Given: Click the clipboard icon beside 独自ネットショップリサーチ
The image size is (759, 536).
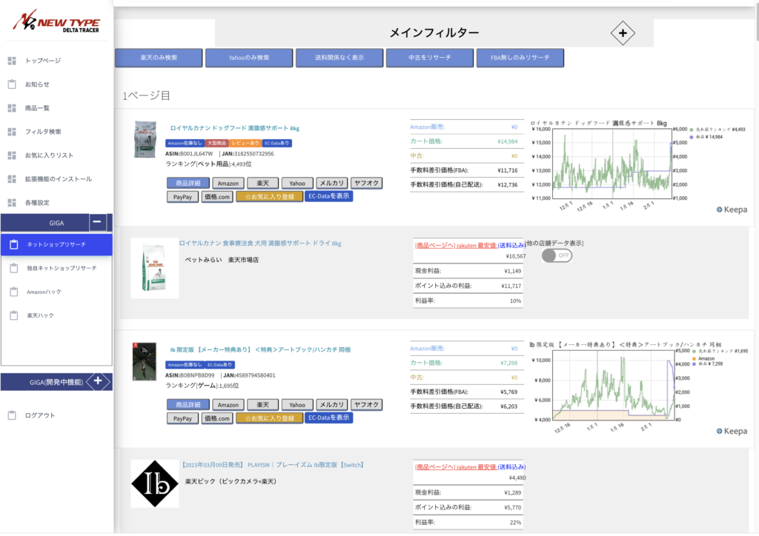Looking at the screenshot, I should click(x=14, y=268).
